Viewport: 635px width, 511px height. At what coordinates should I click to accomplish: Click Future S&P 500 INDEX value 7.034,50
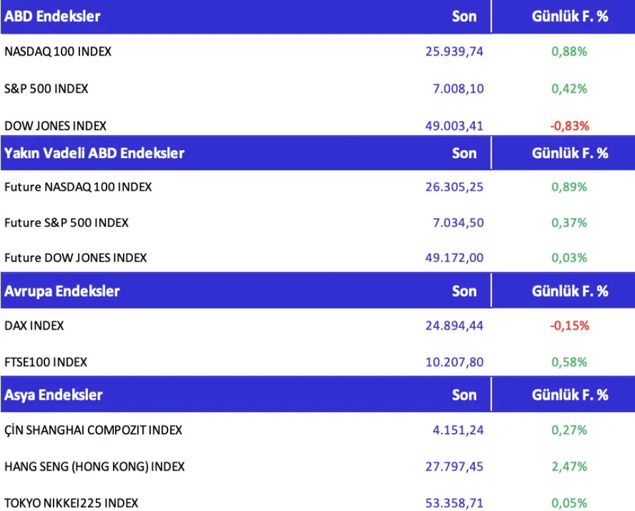[x=458, y=223]
